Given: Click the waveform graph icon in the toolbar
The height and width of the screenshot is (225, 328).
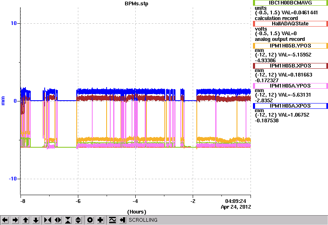Looking at the screenshot, I should point(112,220).
